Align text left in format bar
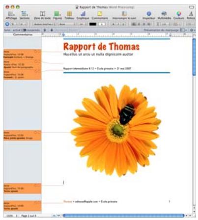 click(x=134, y=24)
